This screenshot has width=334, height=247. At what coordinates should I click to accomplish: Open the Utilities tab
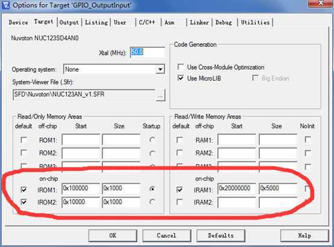[256, 22]
